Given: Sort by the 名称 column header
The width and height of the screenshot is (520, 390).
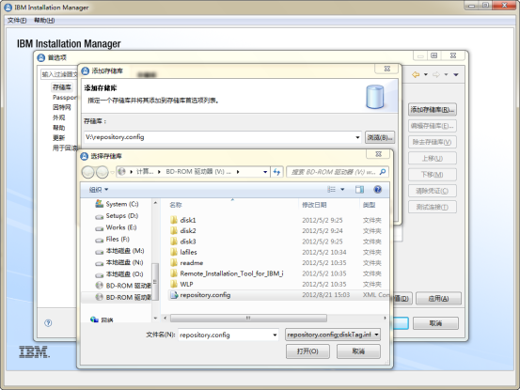Looking at the screenshot, I should point(176,205).
